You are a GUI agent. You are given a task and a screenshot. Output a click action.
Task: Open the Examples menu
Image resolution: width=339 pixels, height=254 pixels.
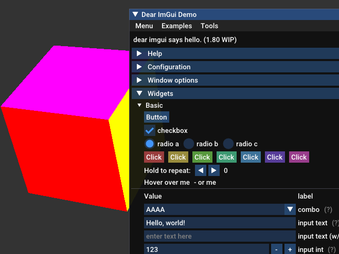[x=176, y=26]
